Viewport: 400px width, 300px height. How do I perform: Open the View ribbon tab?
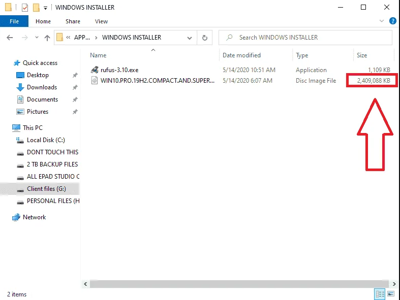(101, 21)
